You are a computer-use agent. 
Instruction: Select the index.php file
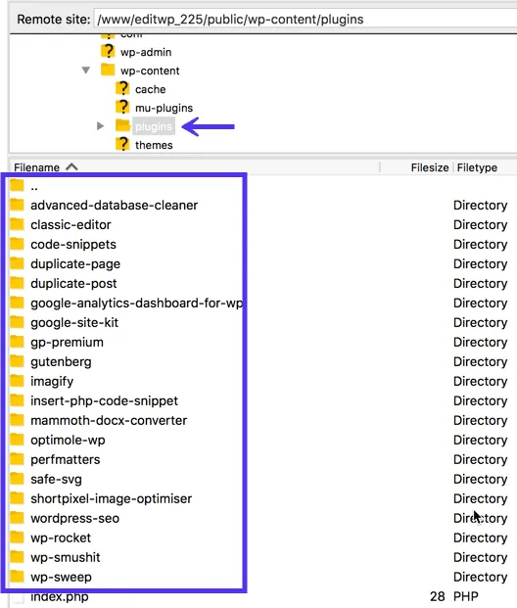60,597
